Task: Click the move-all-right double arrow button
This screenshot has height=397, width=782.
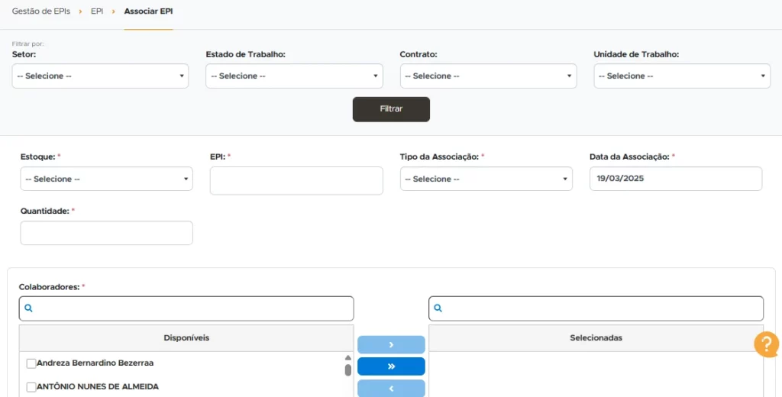Action: pos(391,366)
